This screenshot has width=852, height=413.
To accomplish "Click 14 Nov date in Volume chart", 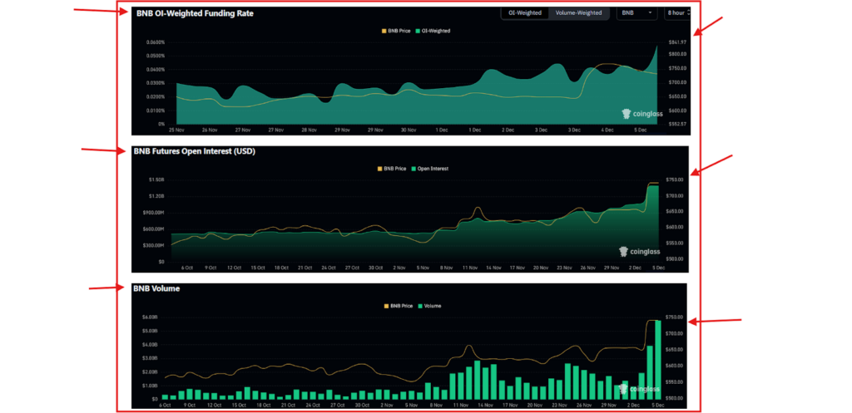I will pyautogui.click(x=486, y=405).
